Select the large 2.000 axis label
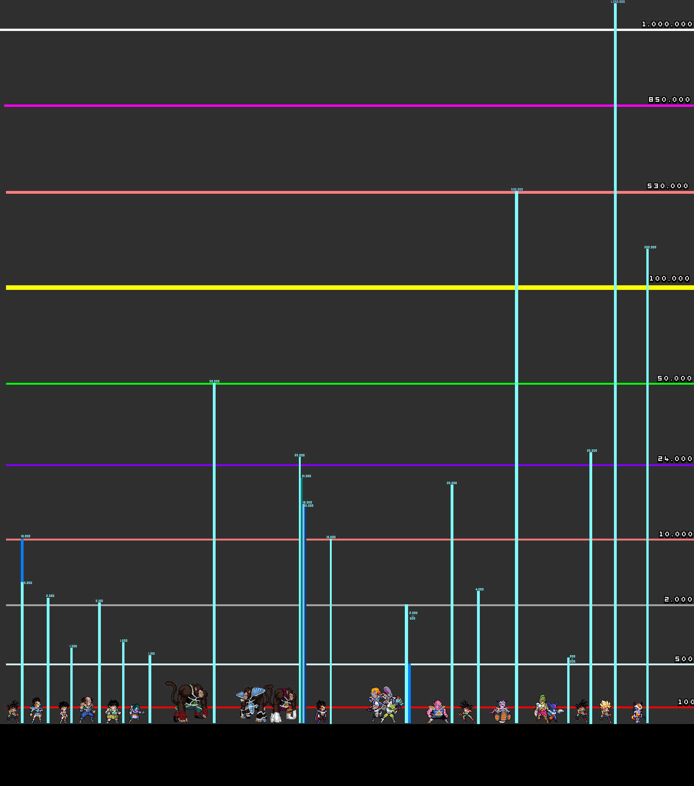 [x=678, y=599]
